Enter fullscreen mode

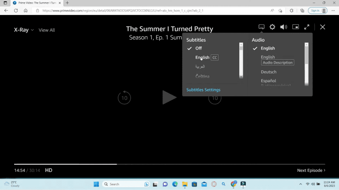(x=307, y=27)
